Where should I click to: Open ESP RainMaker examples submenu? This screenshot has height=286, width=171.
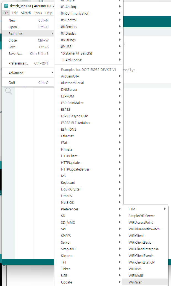89,103
